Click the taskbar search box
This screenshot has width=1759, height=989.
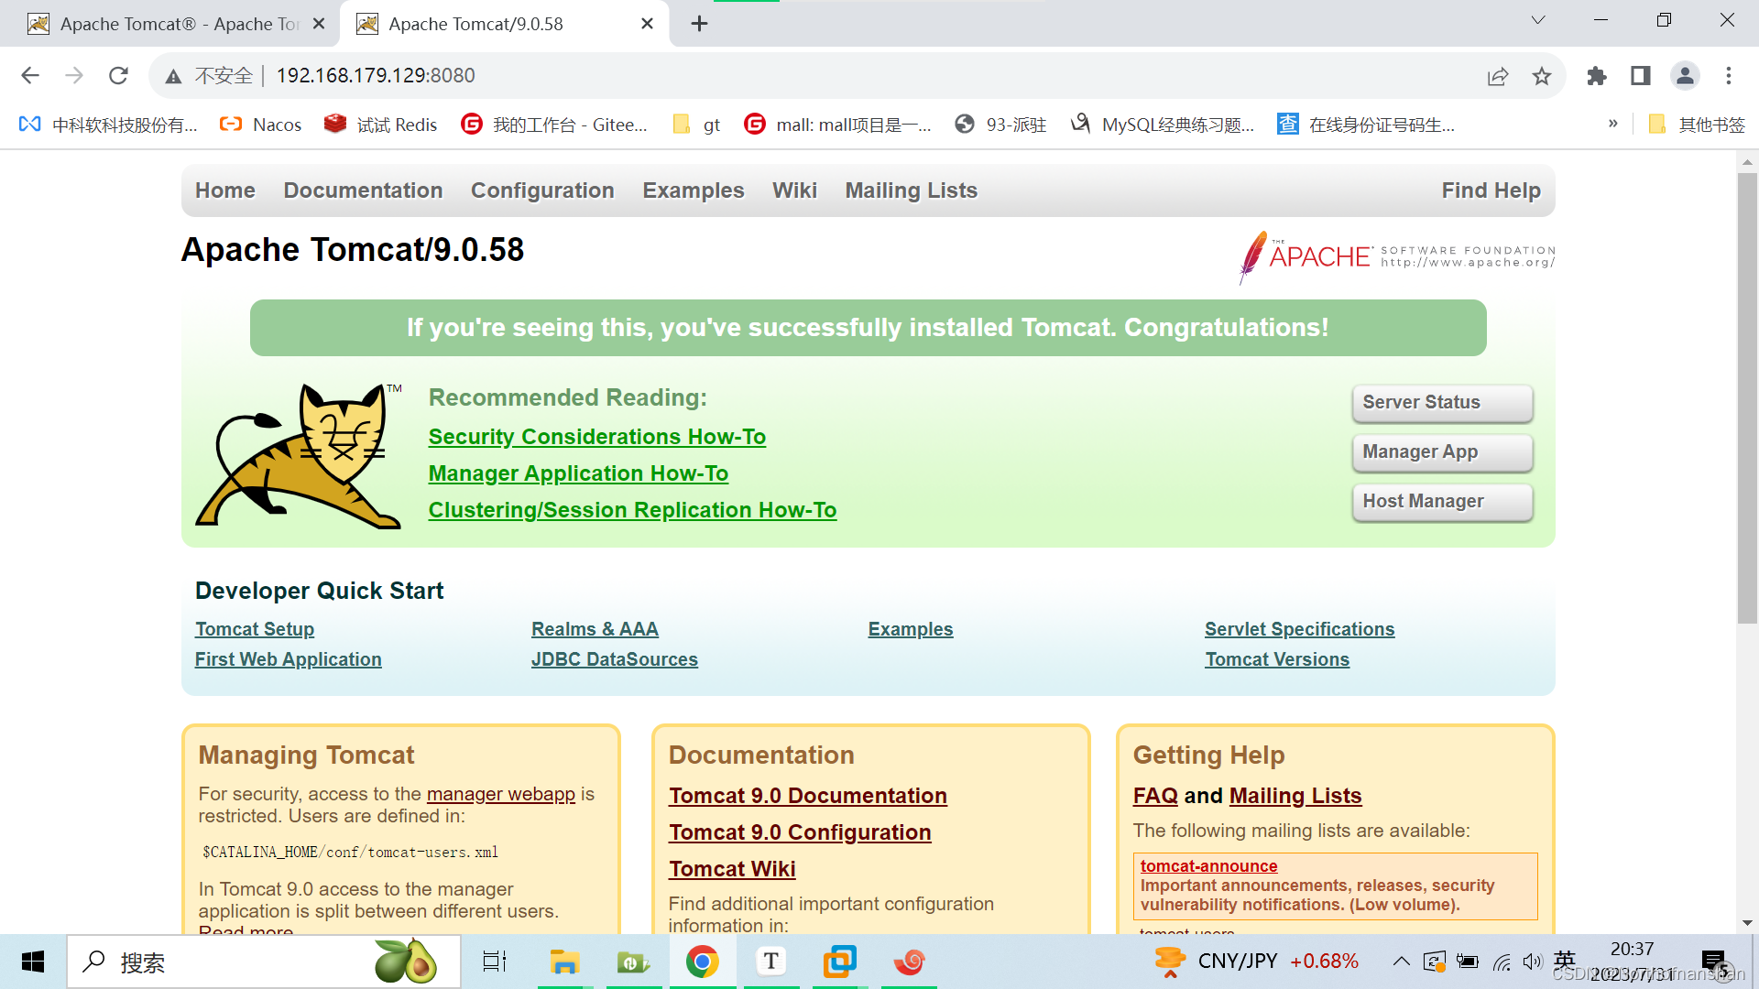point(264,962)
